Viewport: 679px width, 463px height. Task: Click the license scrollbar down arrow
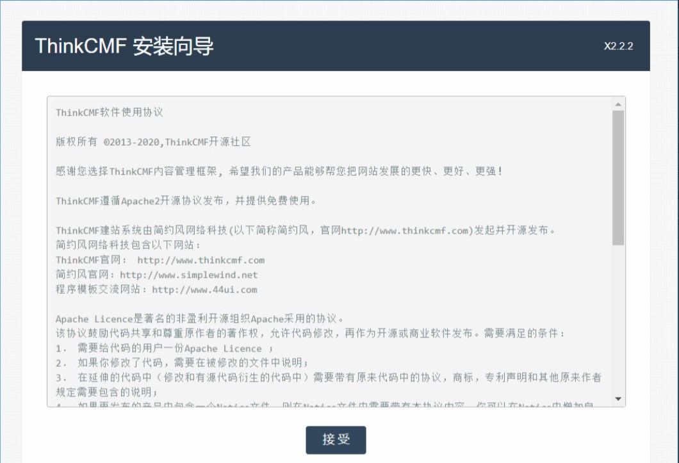click(618, 399)
